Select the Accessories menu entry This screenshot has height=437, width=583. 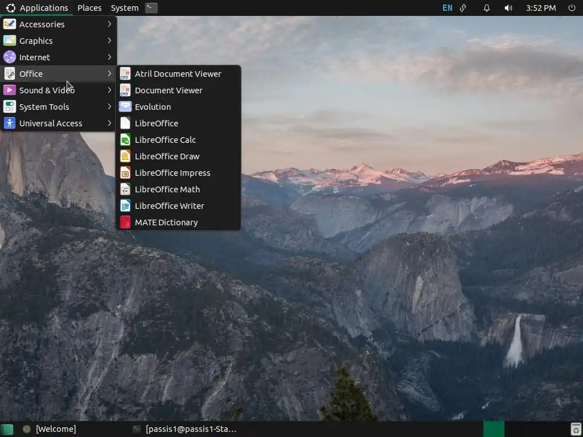(59, 24)
